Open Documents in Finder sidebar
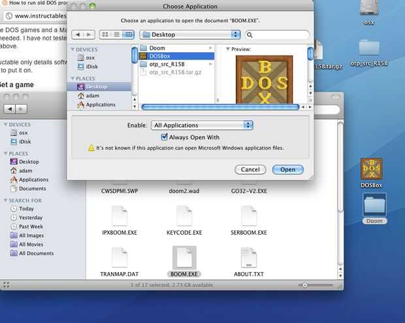 click(28, 189)
